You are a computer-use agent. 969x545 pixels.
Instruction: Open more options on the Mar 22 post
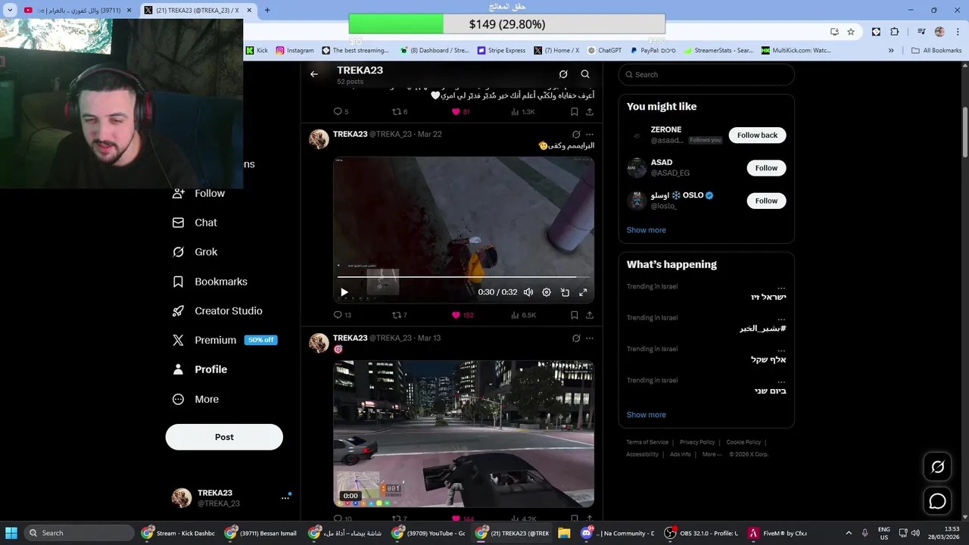(x=590, y=134)
